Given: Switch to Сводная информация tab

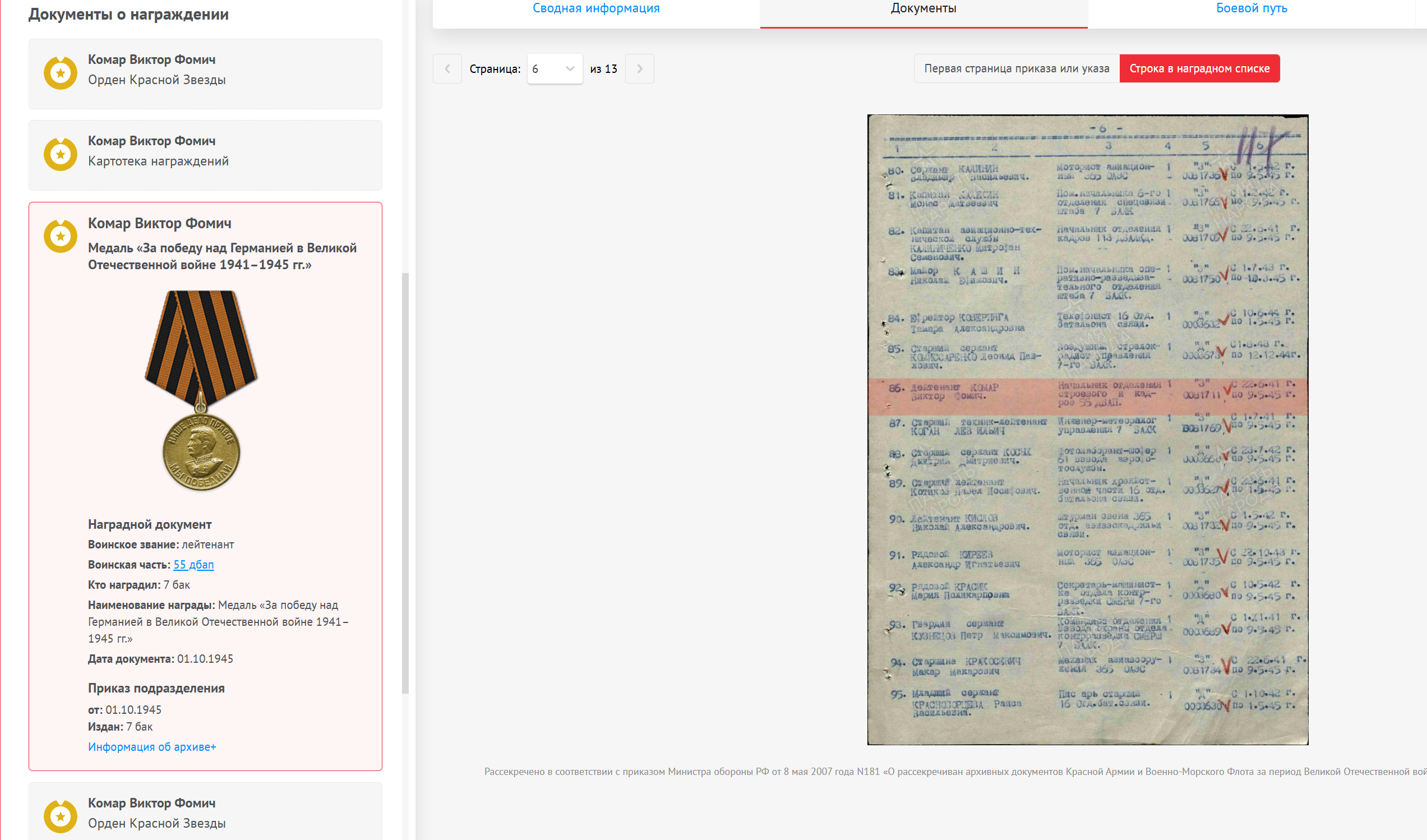Looking at the screenshot, I should (595, 8).
